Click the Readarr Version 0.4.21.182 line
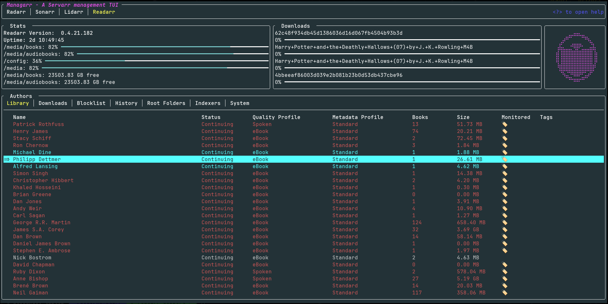Screen dimensions: 608x304 48,33
